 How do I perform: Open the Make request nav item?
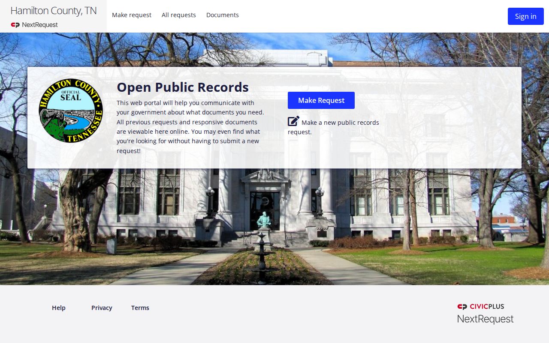[x=132, y=15]
